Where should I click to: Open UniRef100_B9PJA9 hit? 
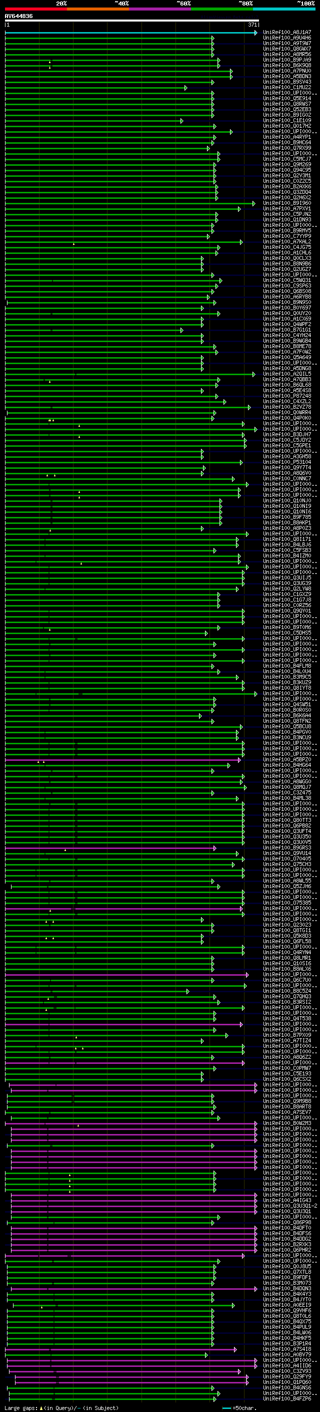(x=287, y=60)
